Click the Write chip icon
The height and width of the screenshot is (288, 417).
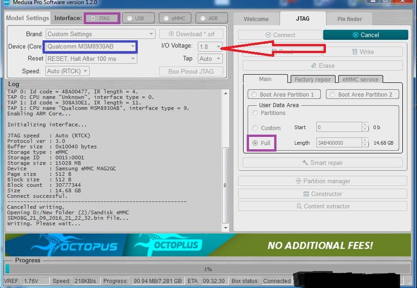(x=354, y=52)
